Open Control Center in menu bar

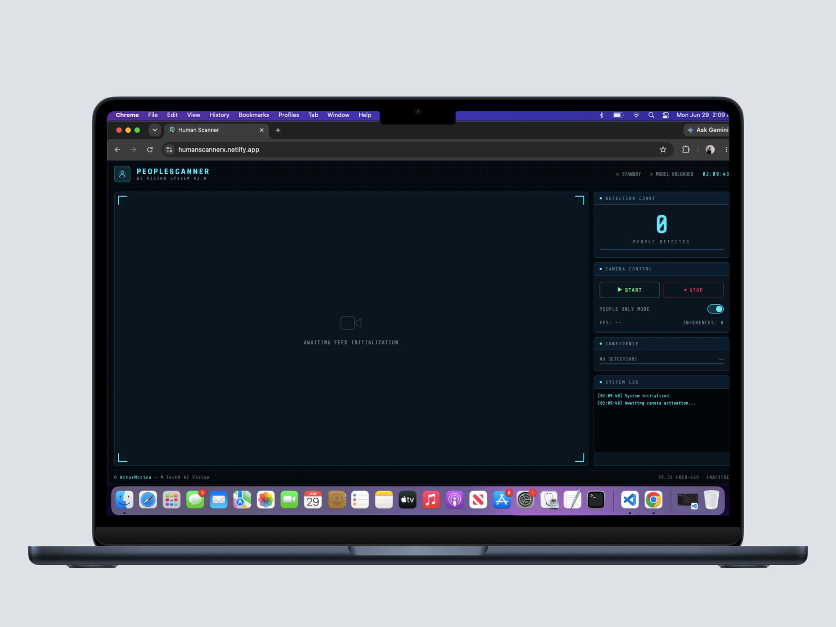(x=666, y=115)
